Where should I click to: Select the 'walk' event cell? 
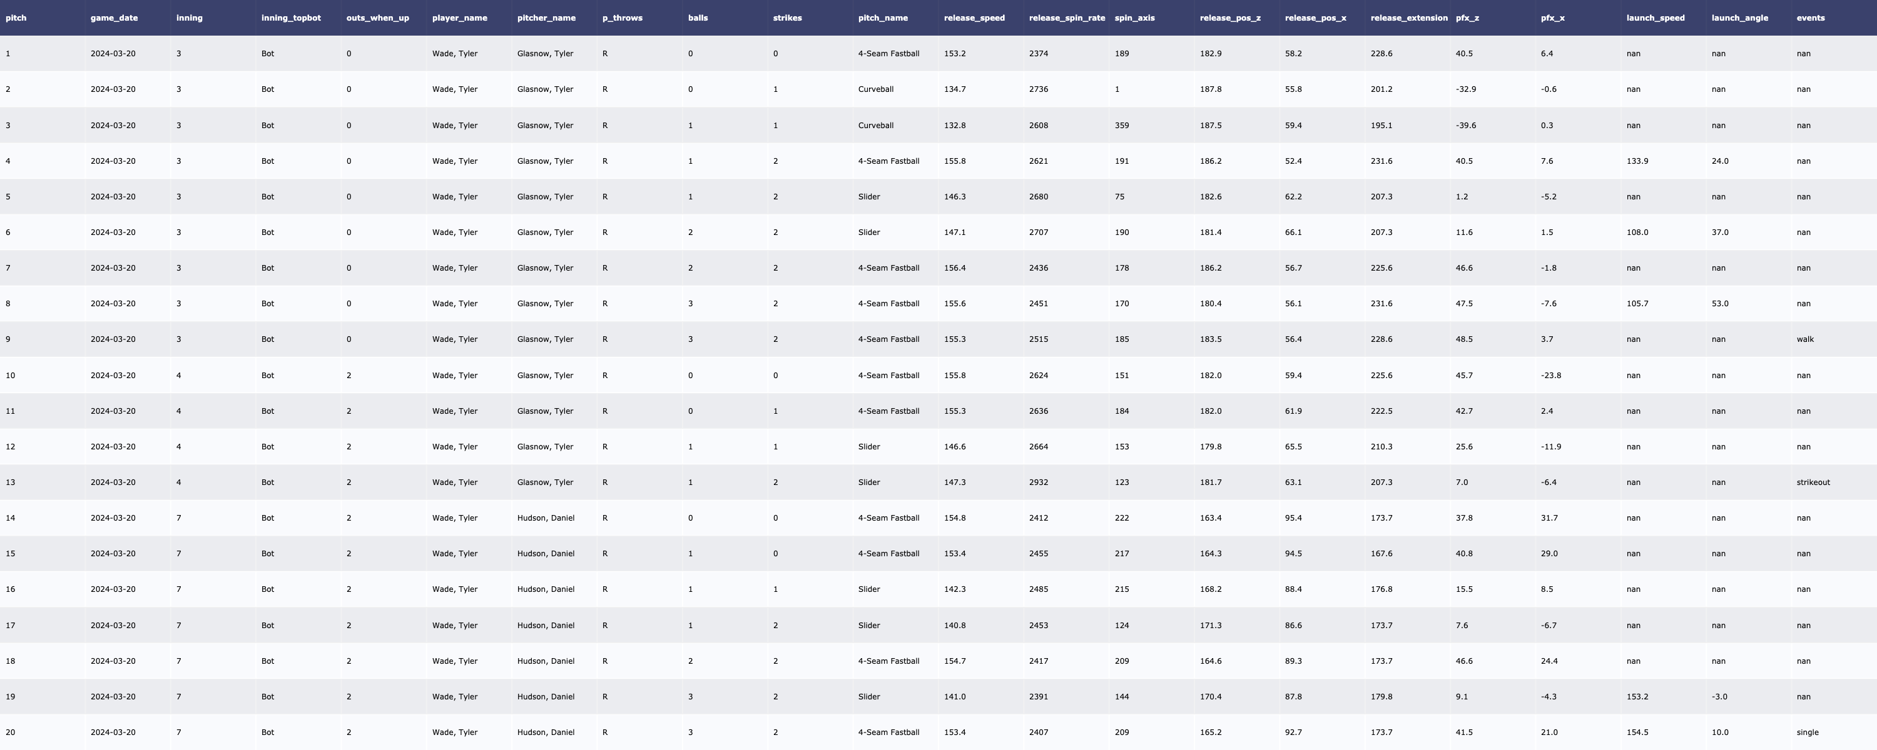1805,339
